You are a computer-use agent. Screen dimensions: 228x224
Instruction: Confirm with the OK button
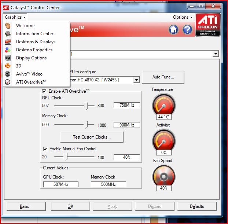70,206
